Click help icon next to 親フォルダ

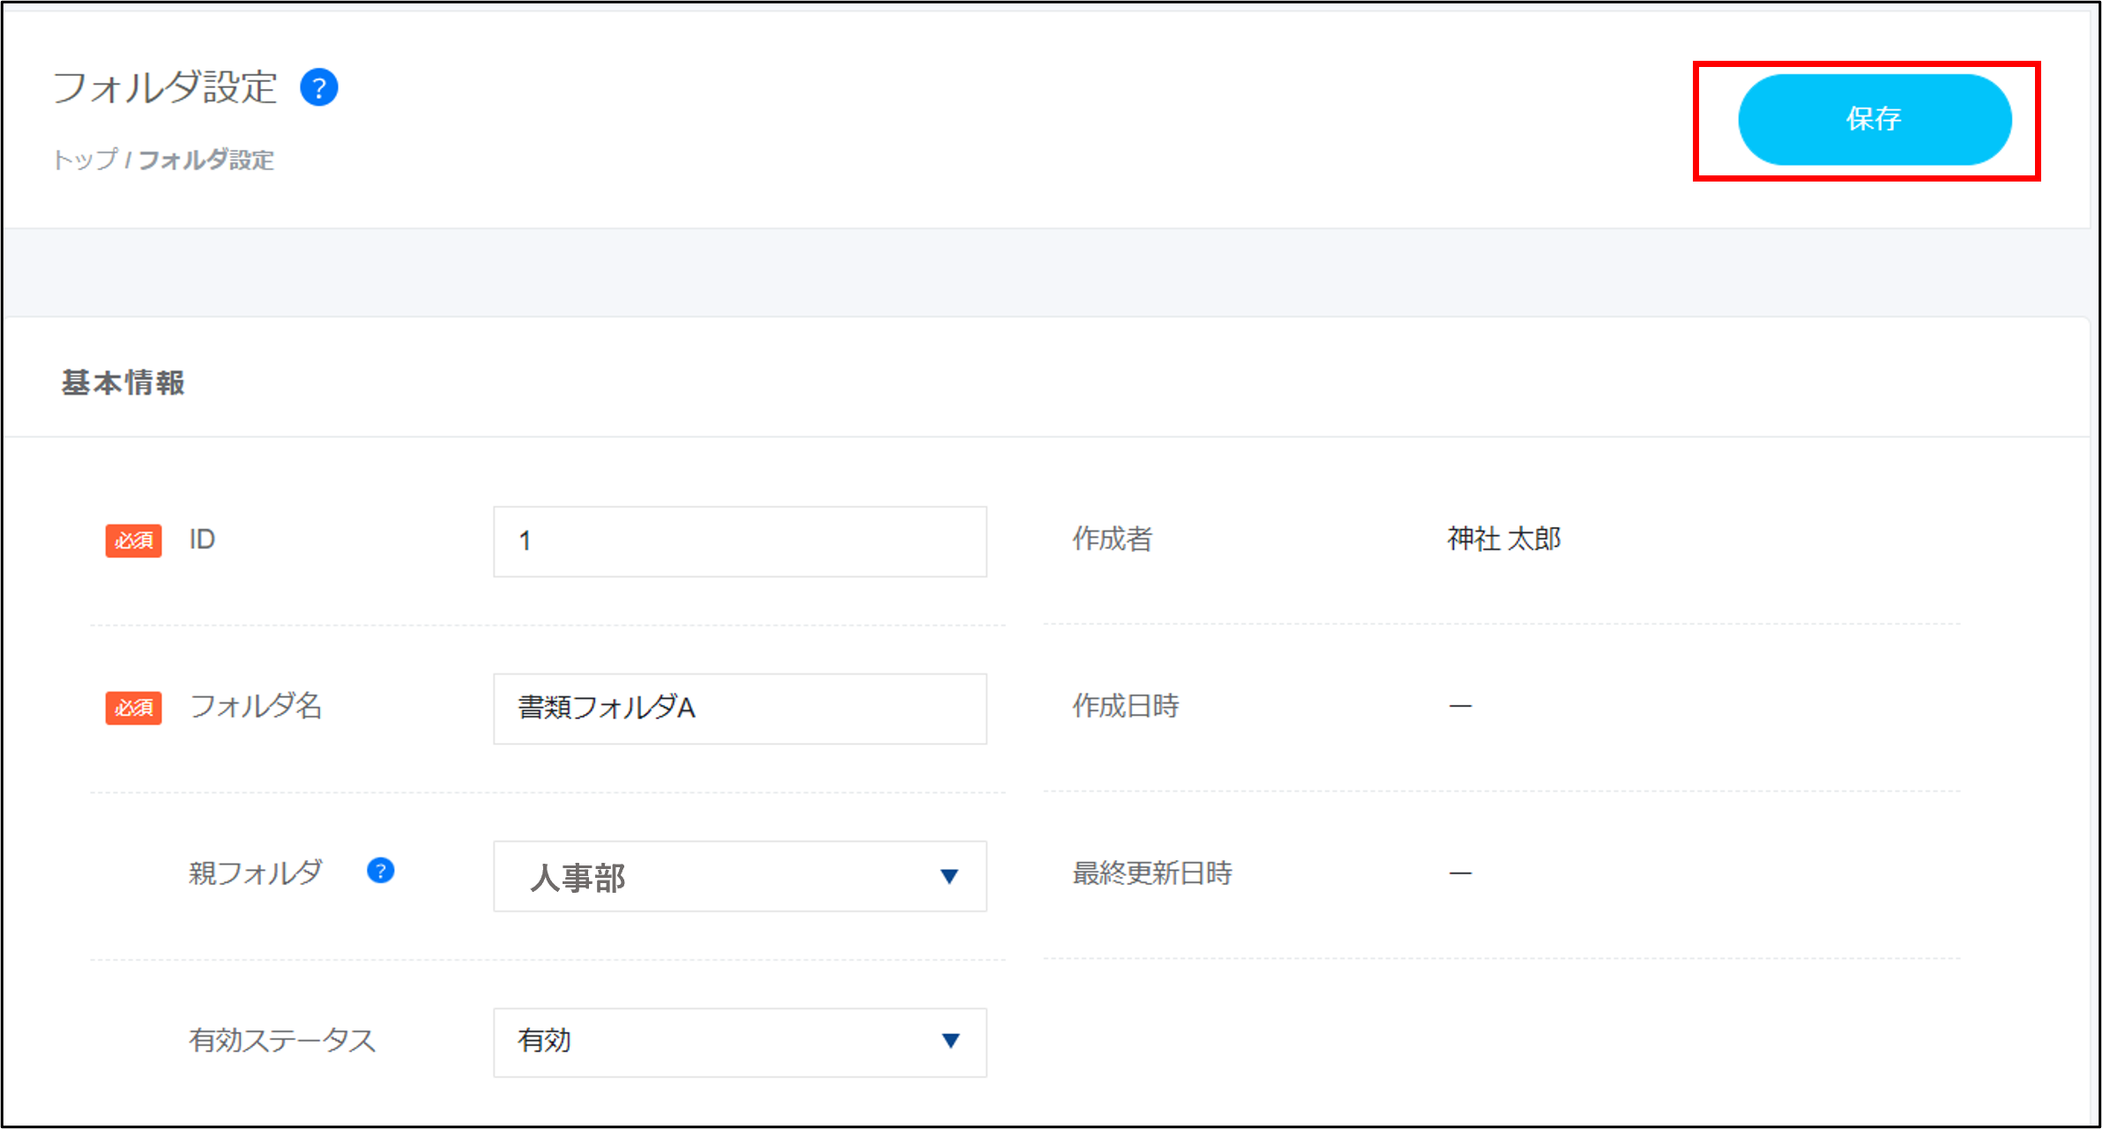coord(380,871)
